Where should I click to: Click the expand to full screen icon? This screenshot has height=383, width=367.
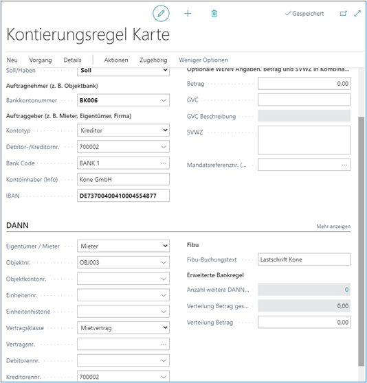[357, 14]
